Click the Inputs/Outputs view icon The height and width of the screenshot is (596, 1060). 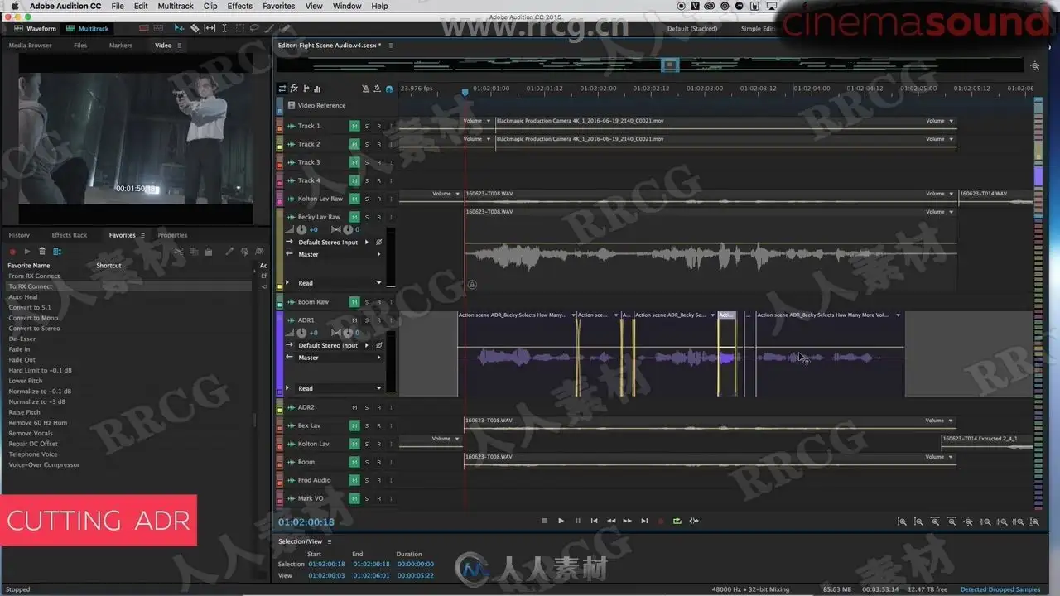coord(282,89)
